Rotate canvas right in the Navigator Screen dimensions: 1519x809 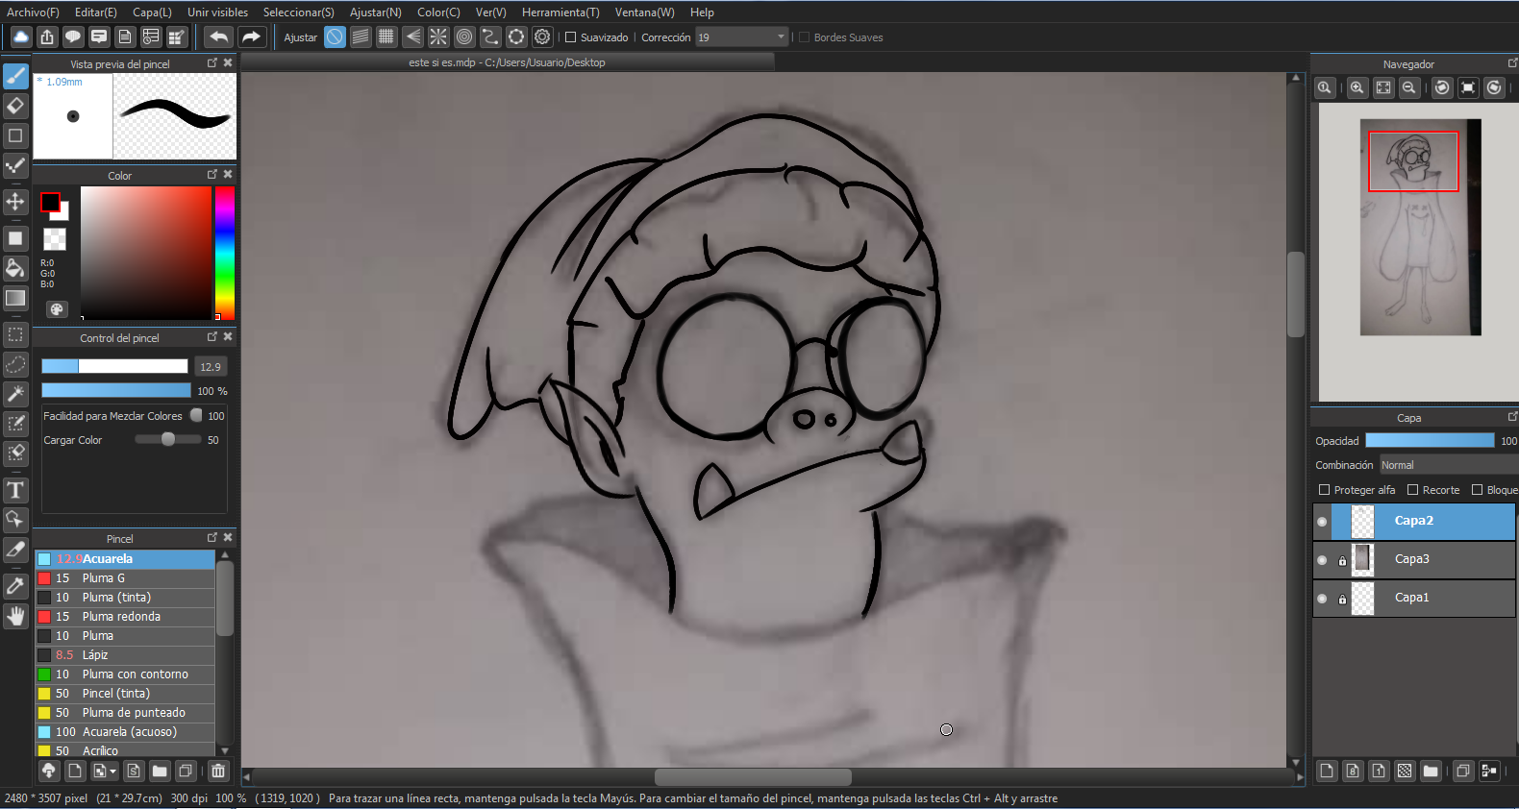click(1494, 87)
